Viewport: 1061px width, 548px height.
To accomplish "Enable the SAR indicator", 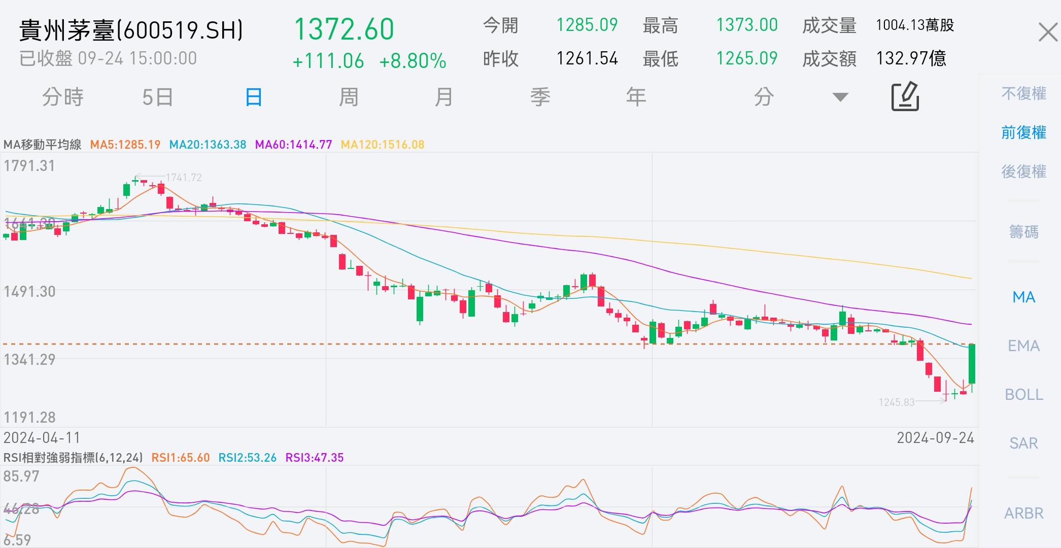I will [x=1023, y=443].
